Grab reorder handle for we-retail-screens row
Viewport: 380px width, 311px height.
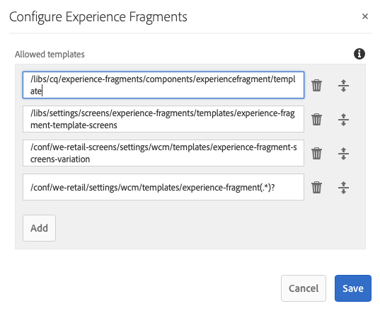(343, 154)
